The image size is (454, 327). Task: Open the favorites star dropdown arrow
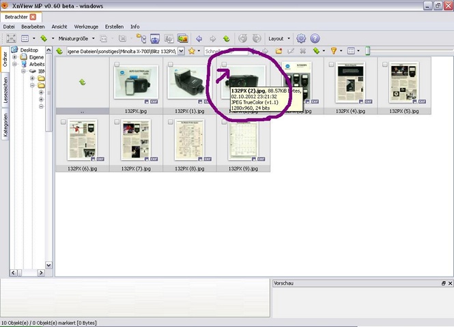(x=199, y=51)
